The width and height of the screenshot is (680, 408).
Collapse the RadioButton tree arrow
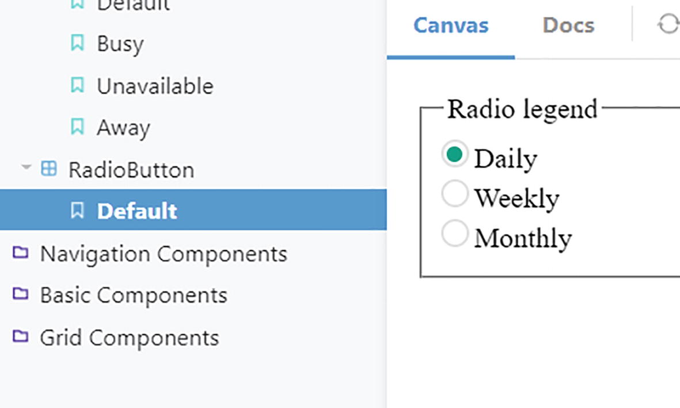click(26, 168)
